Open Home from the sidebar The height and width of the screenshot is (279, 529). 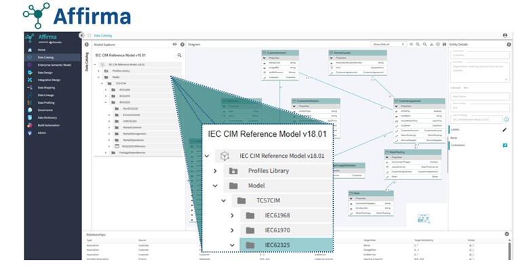point(41,50)
